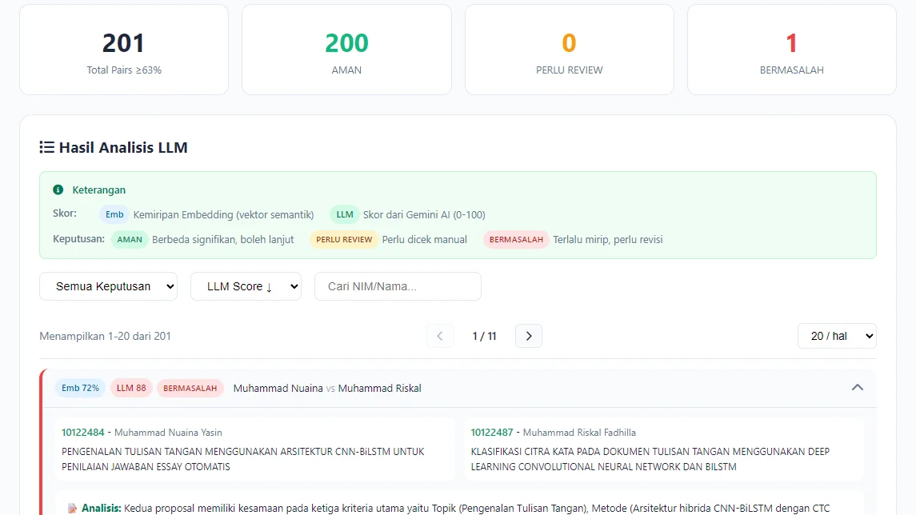This screenshot has height=515, width=916.
Task: Click NIM 10122484 of Muhammad Nuaina Yasin
Action: coord(83,433)
